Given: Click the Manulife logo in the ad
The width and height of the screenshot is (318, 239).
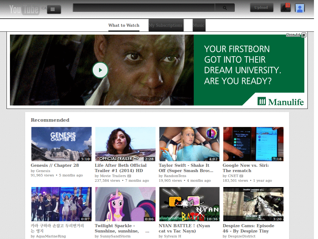Looking at the screenshot, I should click(x=280, y=102).
